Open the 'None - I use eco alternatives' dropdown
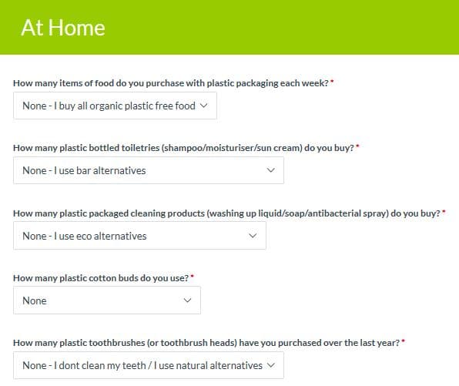The height and width of the screenshot is (386, 459). [139, 236]
